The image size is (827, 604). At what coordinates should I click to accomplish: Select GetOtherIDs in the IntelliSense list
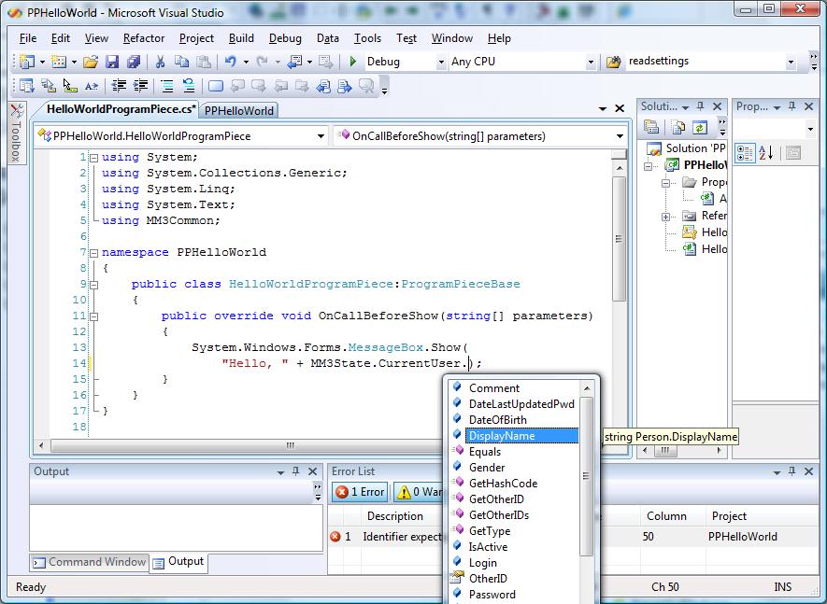tap(498, 515)
